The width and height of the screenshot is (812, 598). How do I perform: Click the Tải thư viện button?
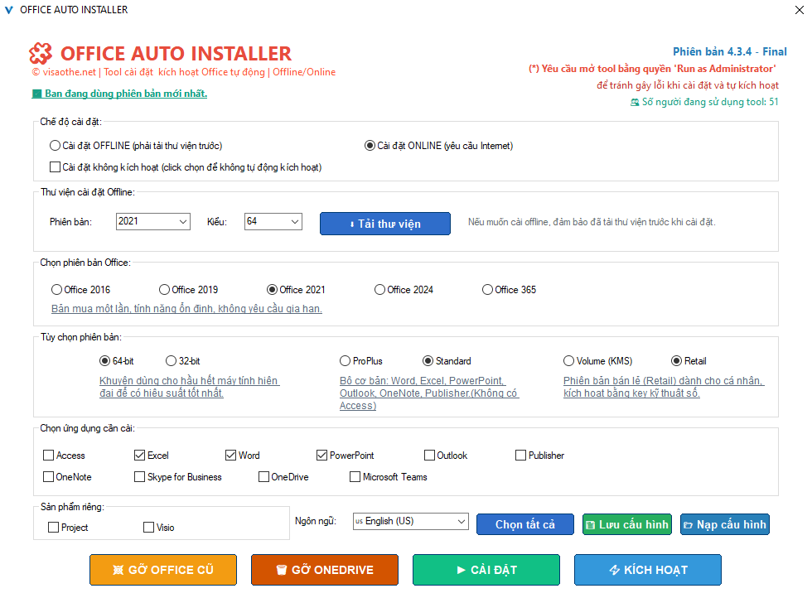(x=385, y=224)
